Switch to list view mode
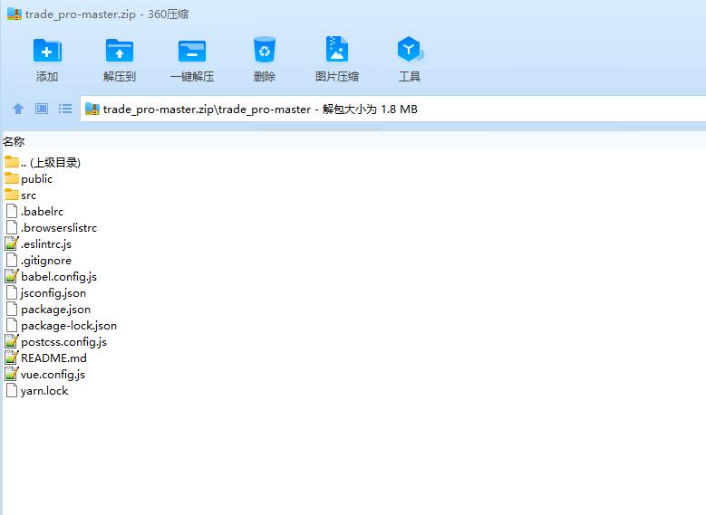 65,109
